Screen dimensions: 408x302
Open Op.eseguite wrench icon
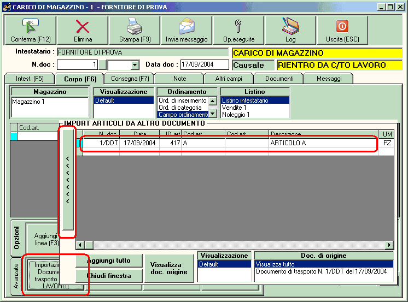[x=238, y=26]
